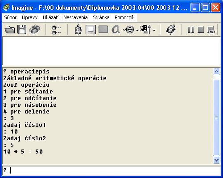The height and width of the screenshot is (178, 223).
Task: Select the gray button rectangle icon
Action: 103,29
